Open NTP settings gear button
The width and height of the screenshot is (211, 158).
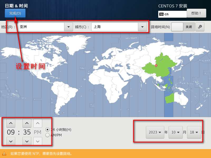pyautogui.click(x=200, y=27)
